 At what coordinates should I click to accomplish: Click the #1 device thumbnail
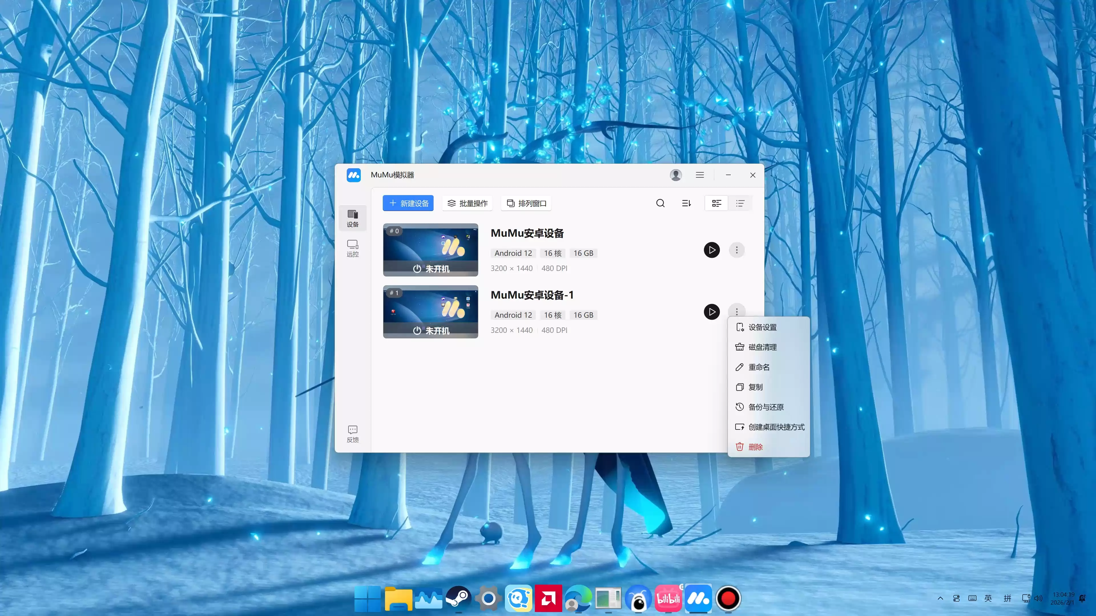coord(431,312)
